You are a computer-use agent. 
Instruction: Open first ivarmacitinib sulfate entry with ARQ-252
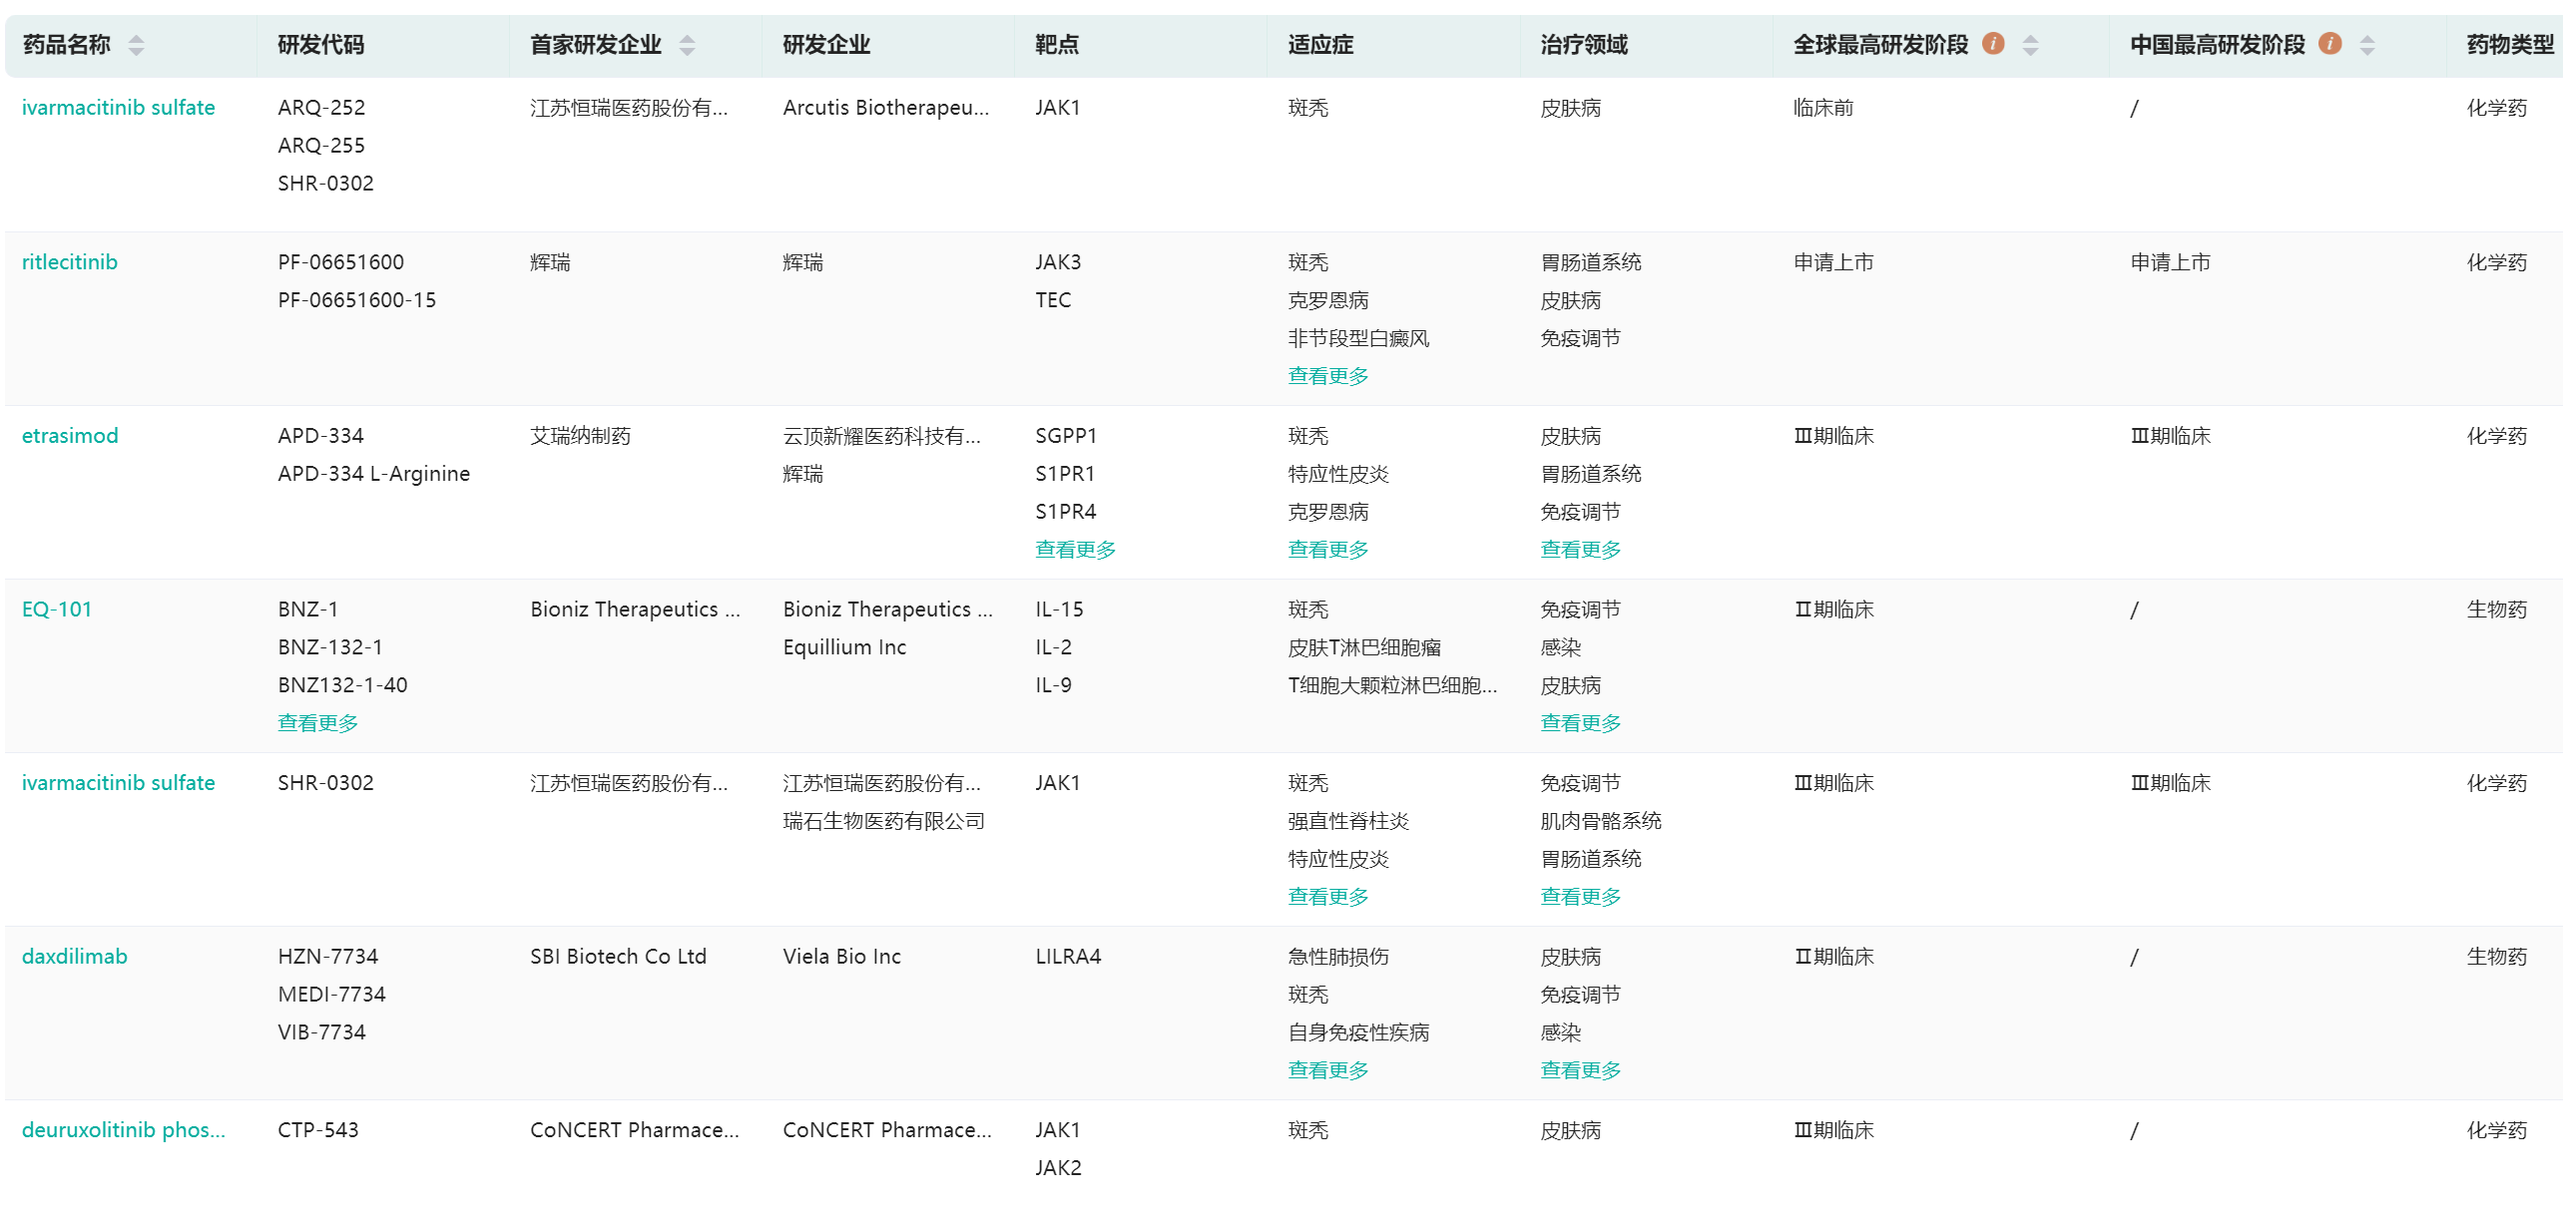[119, 108]
